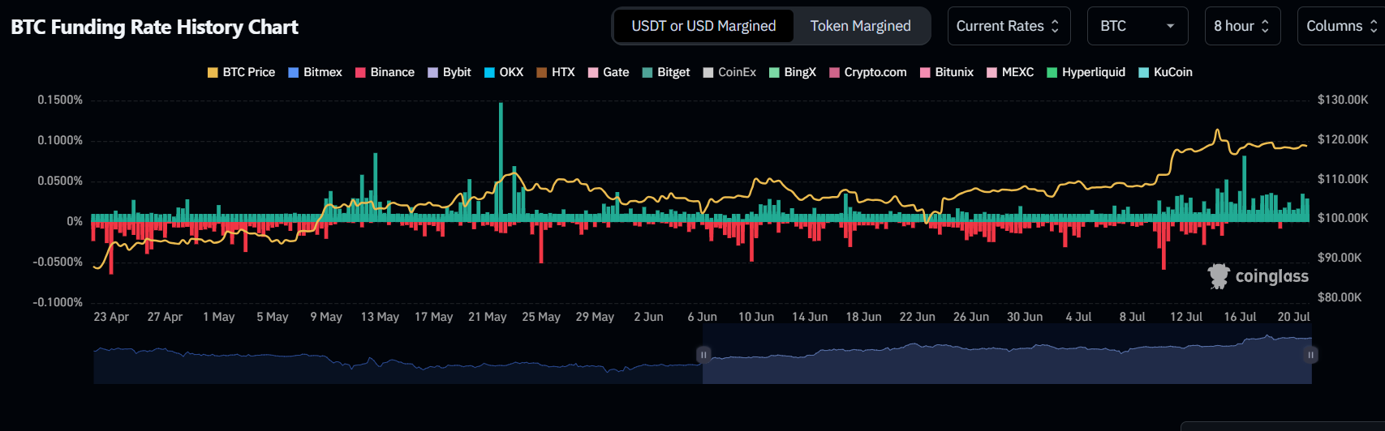Click the right handle of range slider

tap(1310, 355)
